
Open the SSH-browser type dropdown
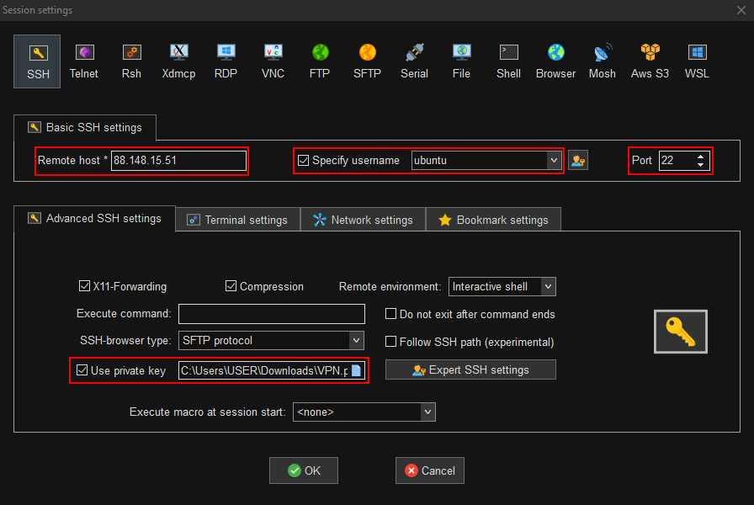(357, 341)
